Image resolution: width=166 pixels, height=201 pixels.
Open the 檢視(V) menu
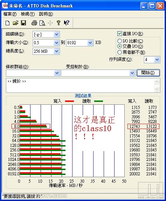pyautogui.click(x=28, y=14)
